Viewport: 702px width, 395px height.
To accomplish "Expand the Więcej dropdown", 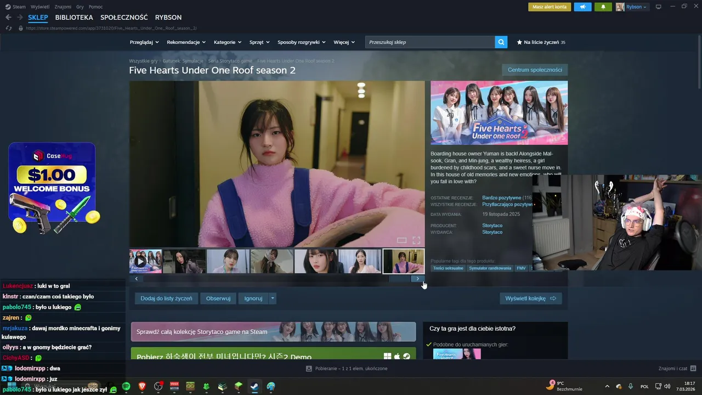I will click(x=344, y=42).
